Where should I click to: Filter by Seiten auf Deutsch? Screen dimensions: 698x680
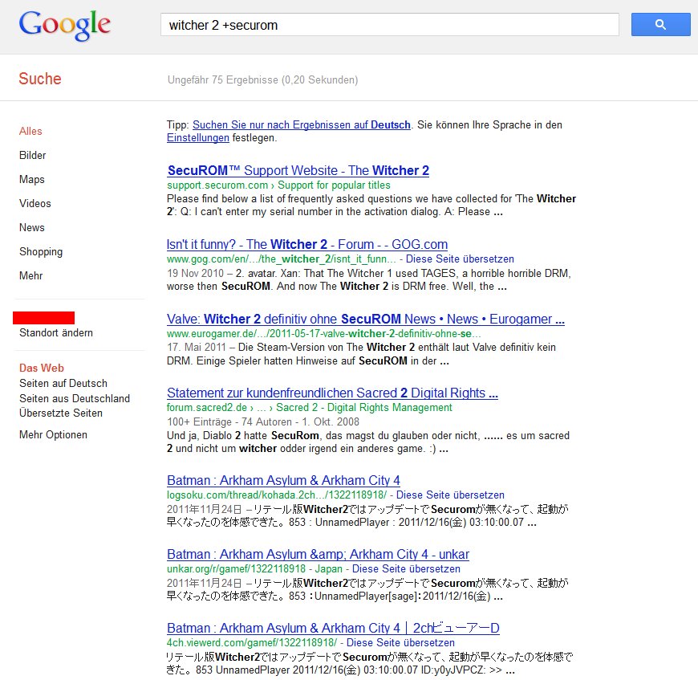(x=63, y=384)
